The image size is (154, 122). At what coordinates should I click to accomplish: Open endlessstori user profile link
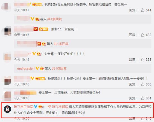pyautogui.click(x=26, y=68)
